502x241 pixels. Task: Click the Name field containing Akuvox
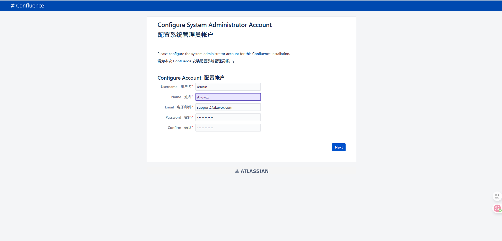point(228,97)
